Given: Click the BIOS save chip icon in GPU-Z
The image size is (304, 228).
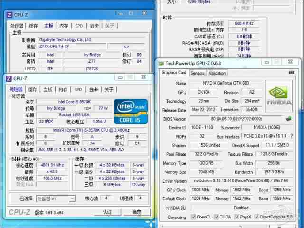Looking at the screenshot, I should (289, 118).
